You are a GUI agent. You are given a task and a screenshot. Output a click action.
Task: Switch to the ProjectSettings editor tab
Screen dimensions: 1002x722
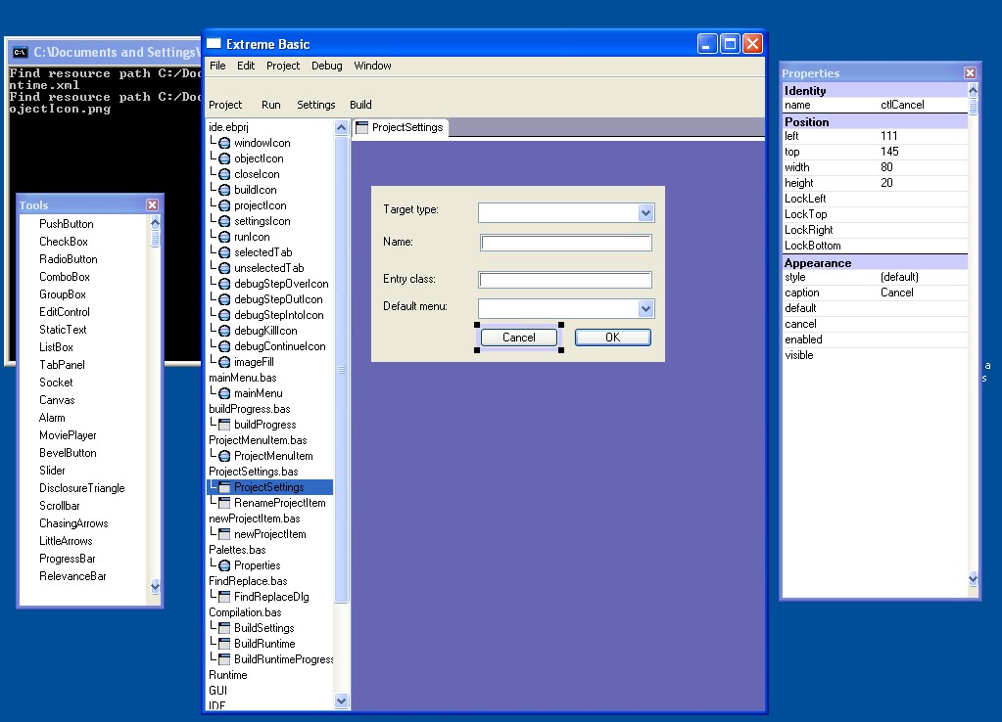401,128
